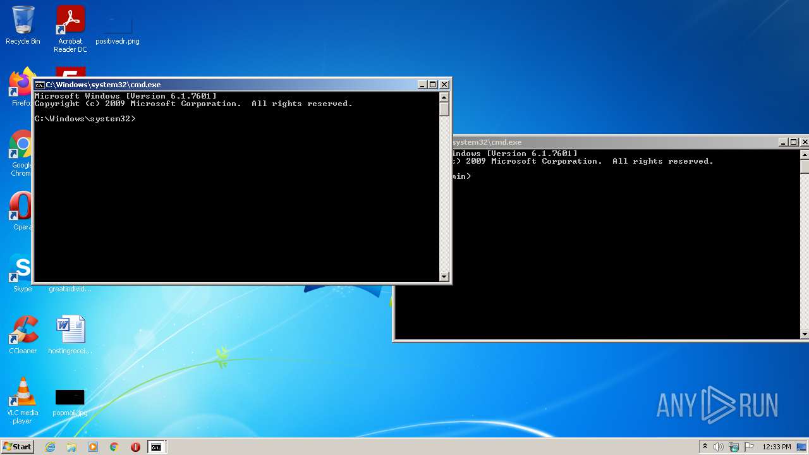Maximize the rear cmd.exe window
The image size is (809, 455).
pyautogui.click(x=794, y=142)
